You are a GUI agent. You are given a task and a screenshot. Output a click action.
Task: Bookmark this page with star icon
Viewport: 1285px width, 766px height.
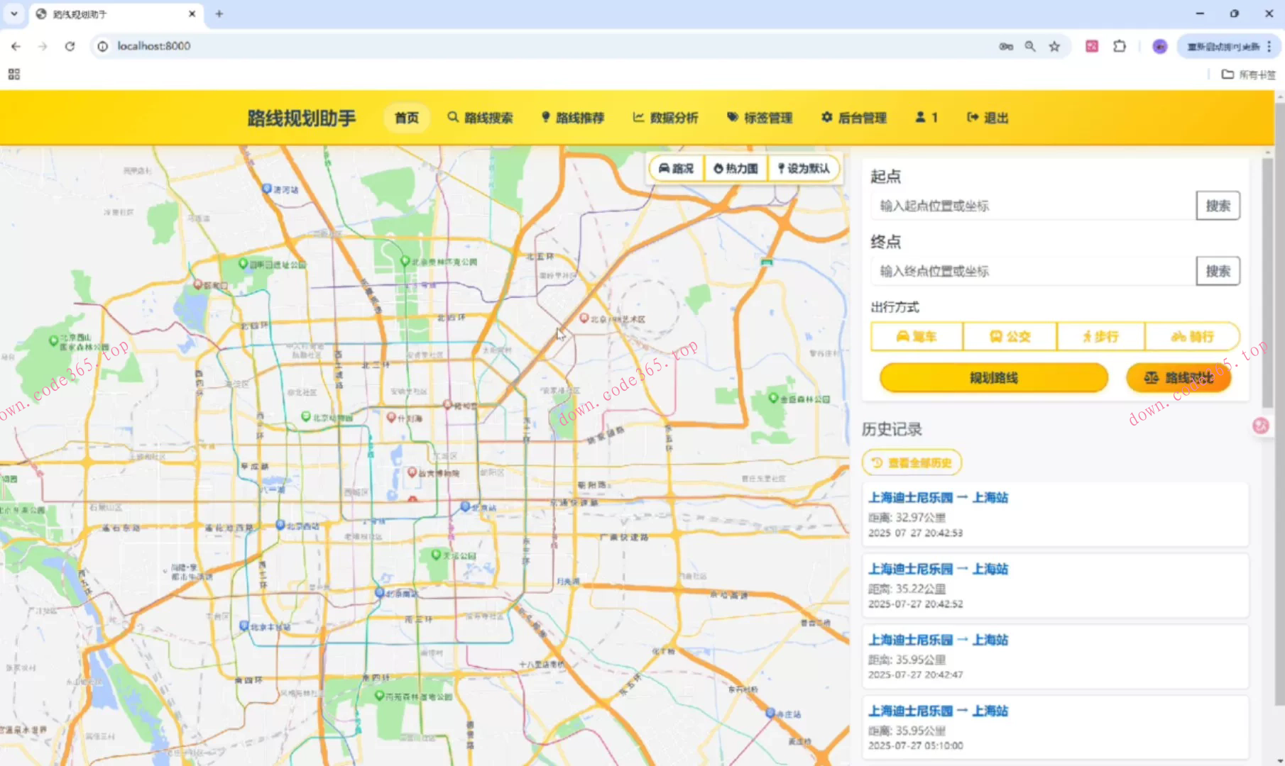tap(1054, 46)
